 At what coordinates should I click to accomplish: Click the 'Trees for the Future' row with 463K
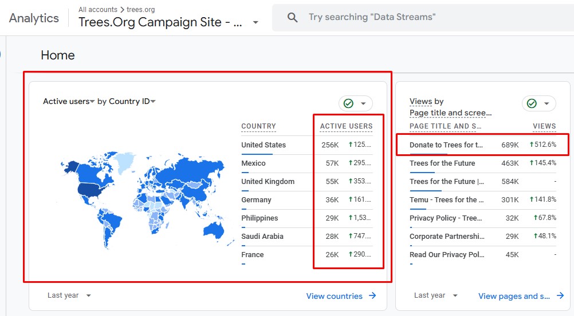coord(483,163)
